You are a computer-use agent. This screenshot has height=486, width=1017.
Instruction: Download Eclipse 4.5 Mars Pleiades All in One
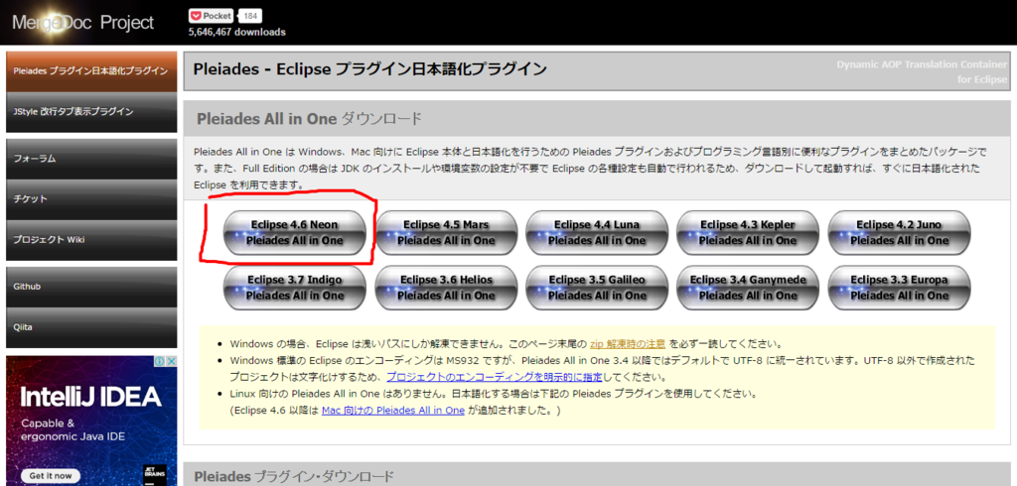point(446,233)
